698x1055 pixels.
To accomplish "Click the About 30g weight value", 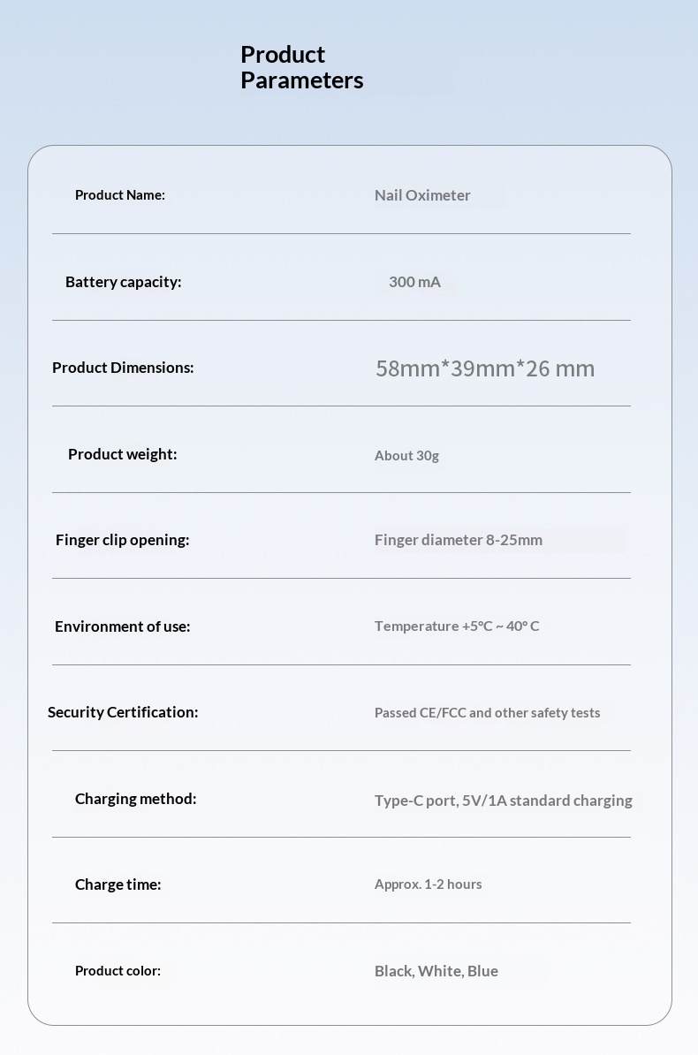I will 406,456.
